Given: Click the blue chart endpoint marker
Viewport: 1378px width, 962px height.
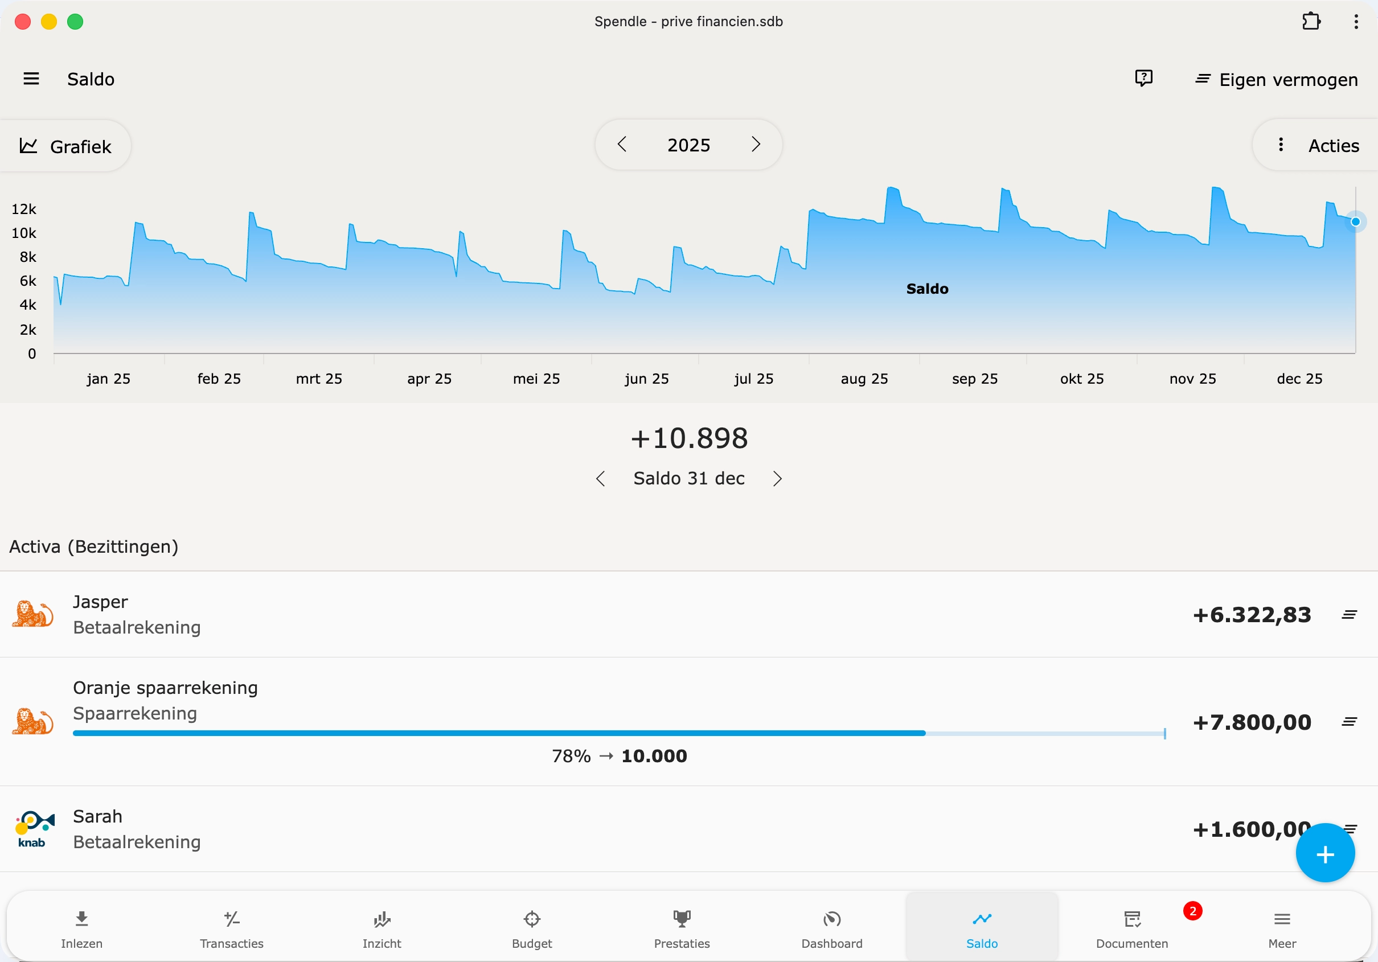Looking at the screenshot, I should pyautogui.click(x=1355, y=222).
